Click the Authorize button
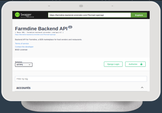 pos(135,64)
